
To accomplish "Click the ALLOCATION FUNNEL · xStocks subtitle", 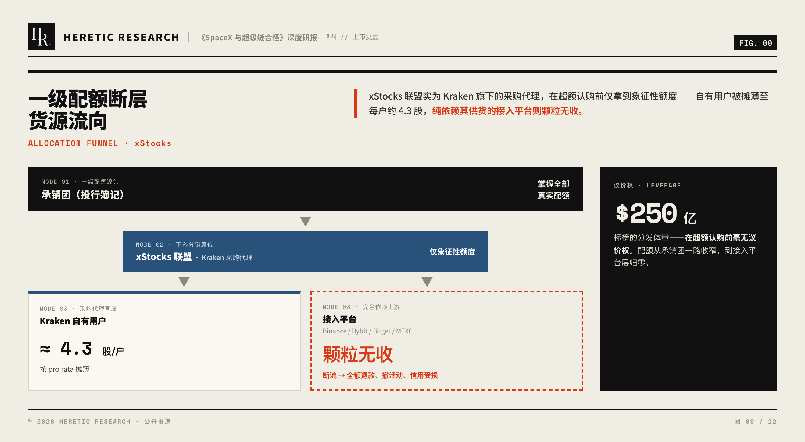I will [x=100, y=143].
